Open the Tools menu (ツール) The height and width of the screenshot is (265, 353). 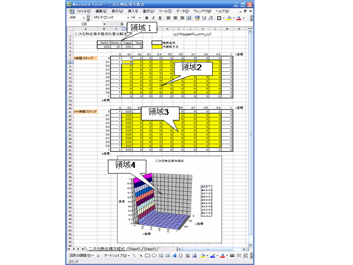(x=165, y=11)
